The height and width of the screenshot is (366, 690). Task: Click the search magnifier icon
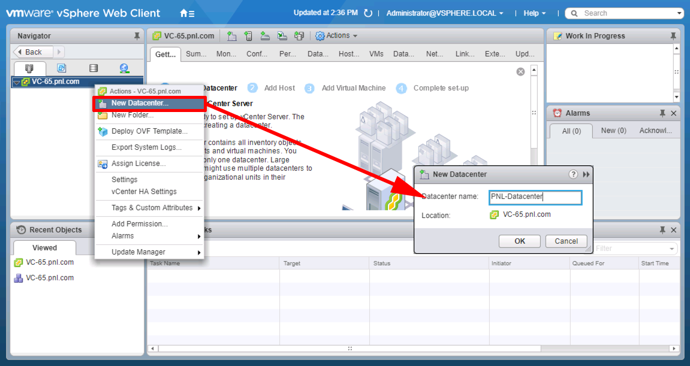pos(574,13)
